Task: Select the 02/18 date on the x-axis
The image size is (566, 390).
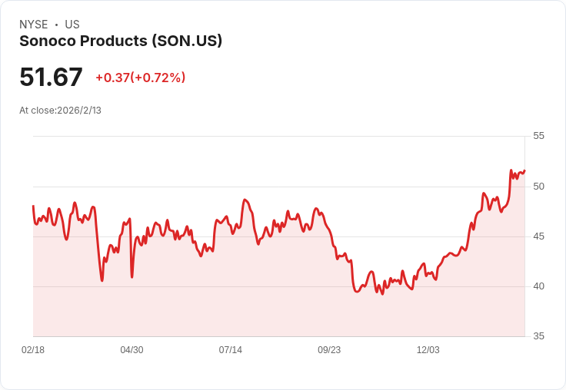Action: tap(33, 350)
